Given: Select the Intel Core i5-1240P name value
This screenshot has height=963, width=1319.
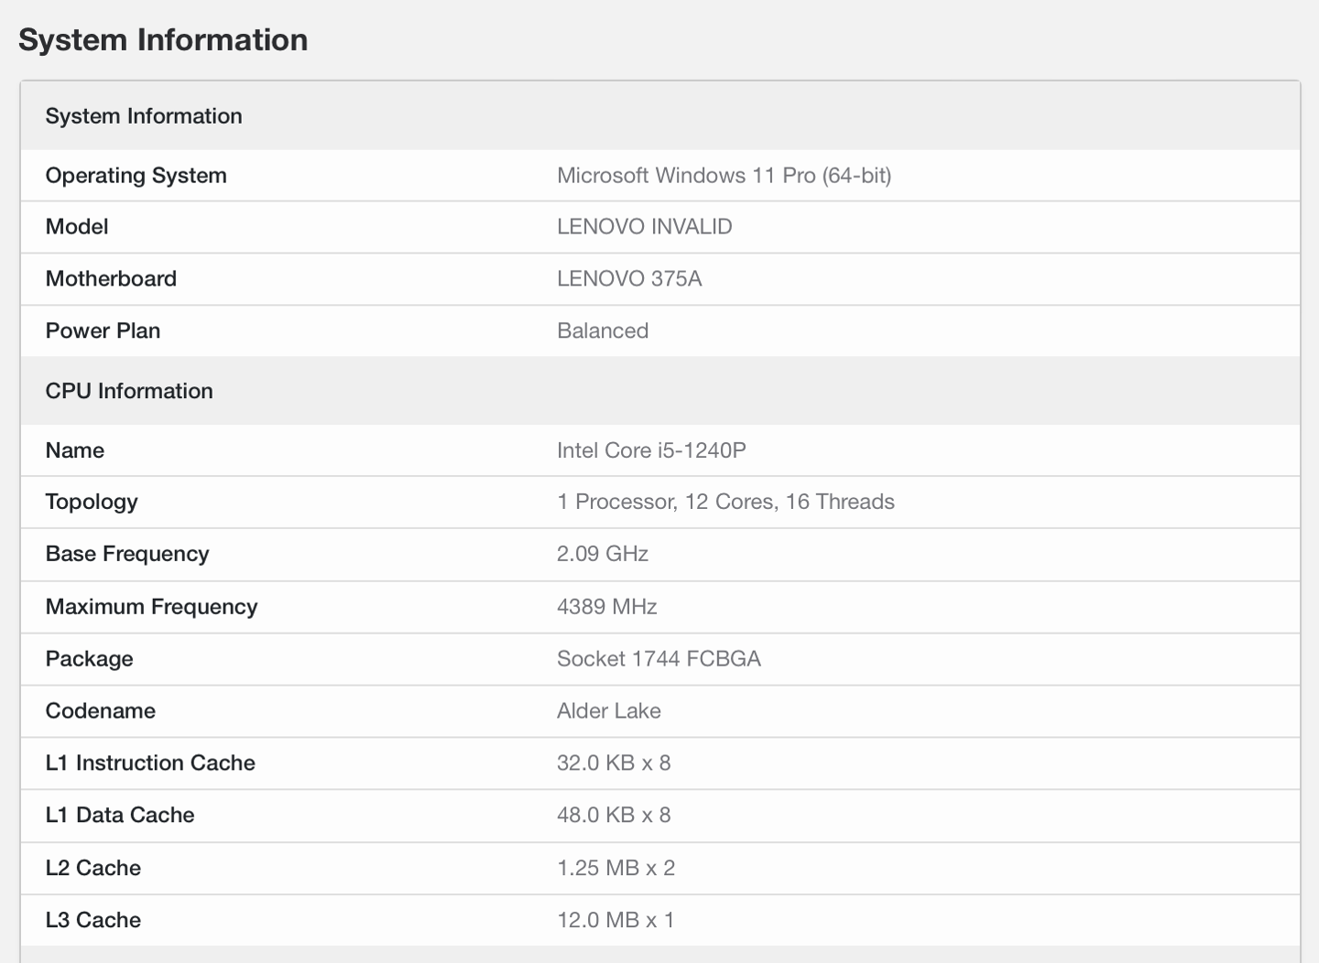Looking at the screenshot, I should coord(651,450).
